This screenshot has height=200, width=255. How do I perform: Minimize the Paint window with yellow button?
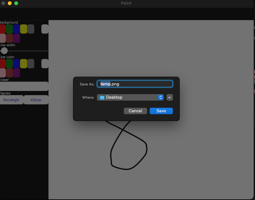pyautogui.click(x=10, y=3)
